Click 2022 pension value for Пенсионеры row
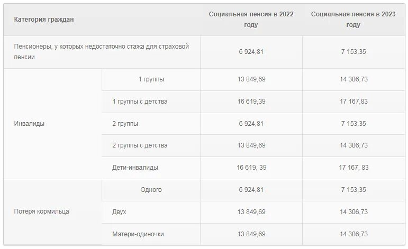Image resolution: width=408 pixels, height=249 pixels. click(x=251, y=51)
